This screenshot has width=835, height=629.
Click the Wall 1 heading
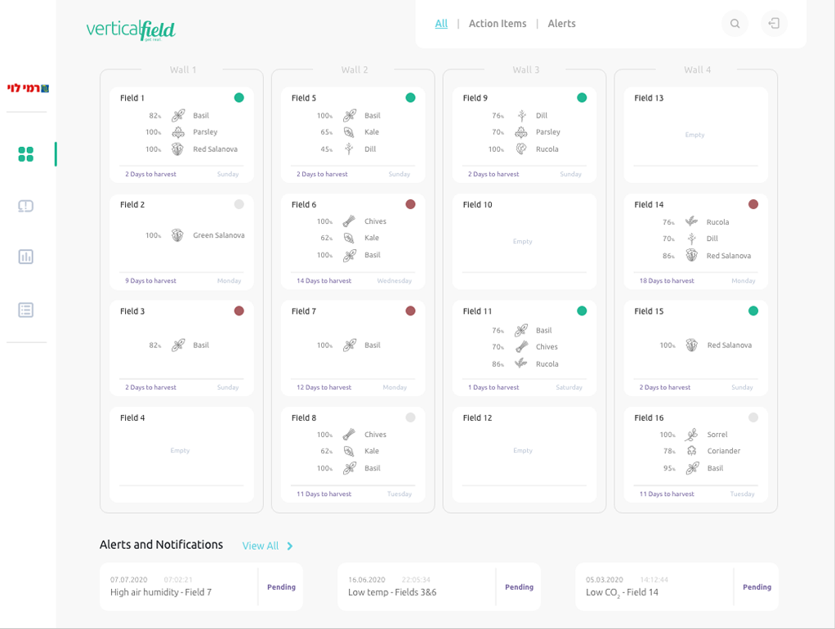coord(183,69)
